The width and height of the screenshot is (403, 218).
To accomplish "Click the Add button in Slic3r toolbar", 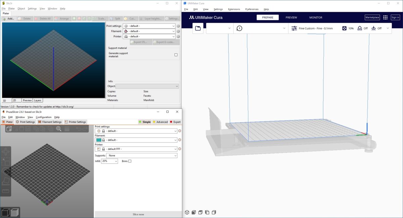I will pyautogui.click(x=9, y=19).
